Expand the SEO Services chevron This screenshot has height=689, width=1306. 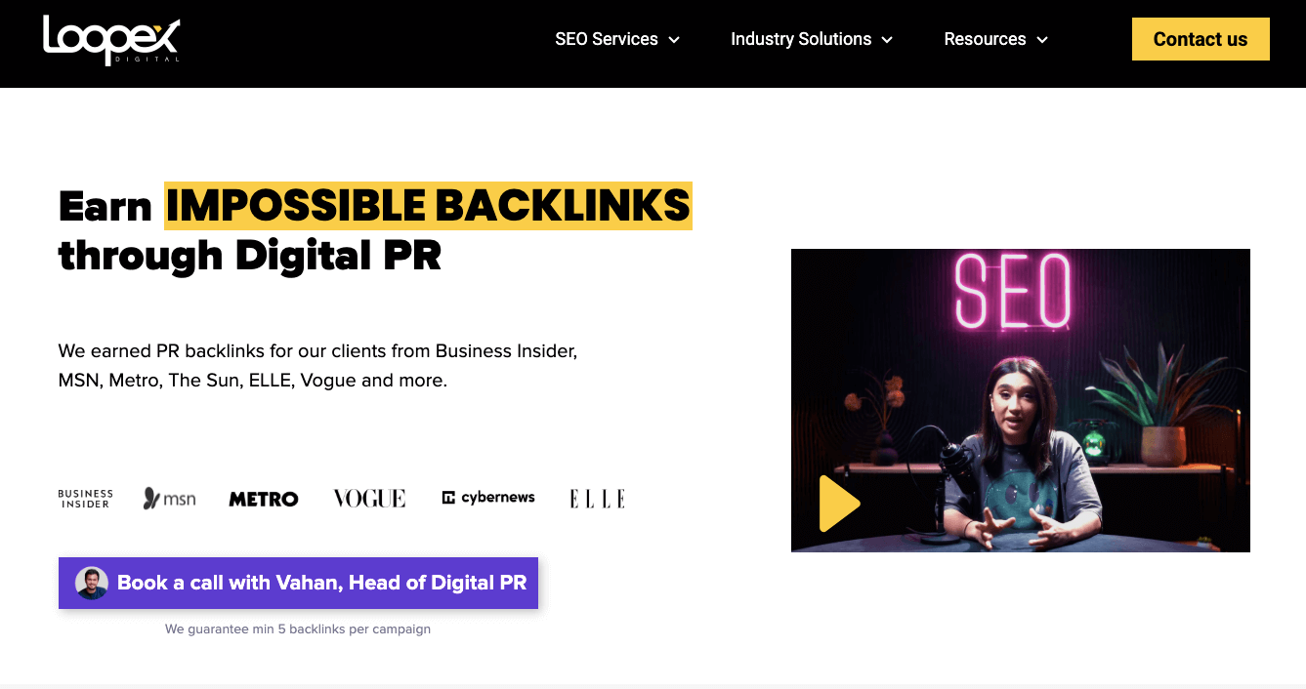pyautogui.click(x=674, y=40)
